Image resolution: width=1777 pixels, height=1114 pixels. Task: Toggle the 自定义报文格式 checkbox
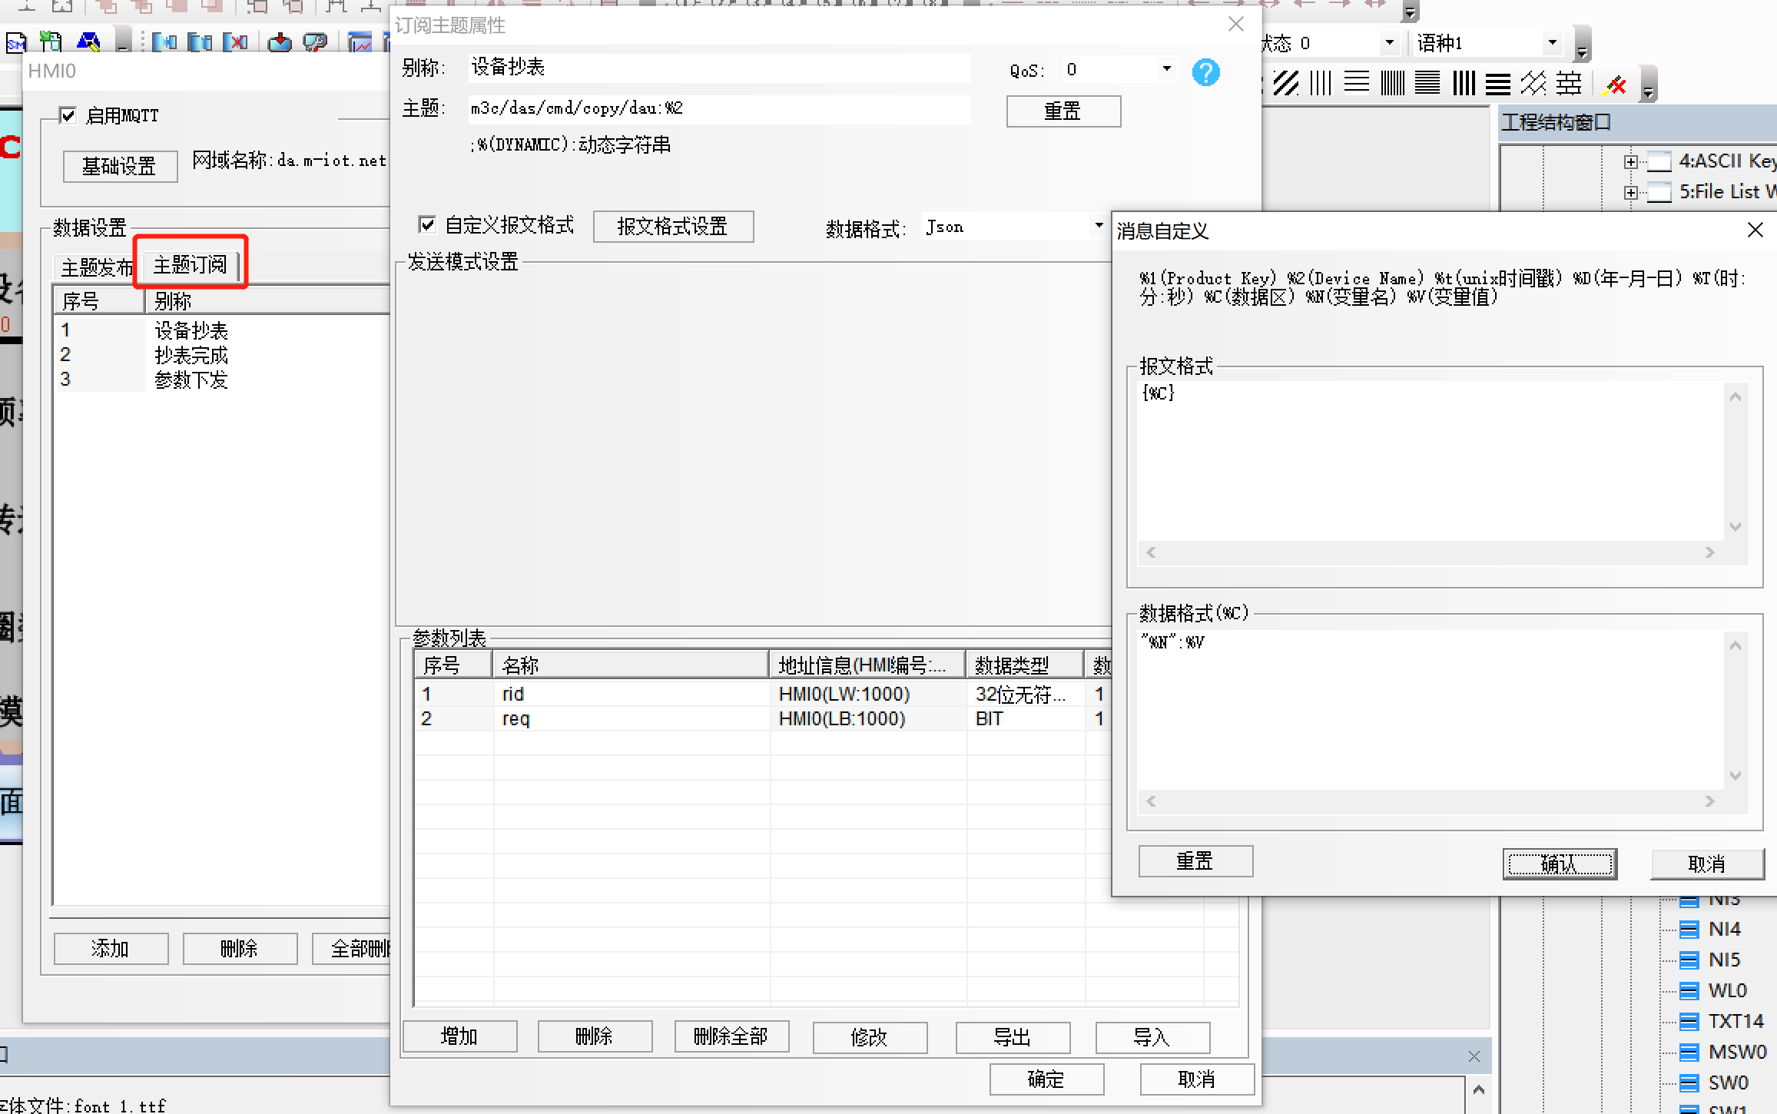click(427, 224)
